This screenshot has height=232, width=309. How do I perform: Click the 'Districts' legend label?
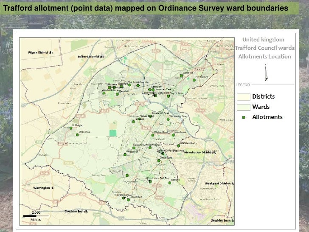click(x=264, y=96)
